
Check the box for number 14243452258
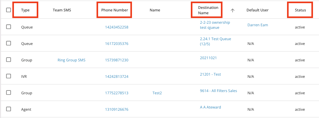[x=8, y=27]
